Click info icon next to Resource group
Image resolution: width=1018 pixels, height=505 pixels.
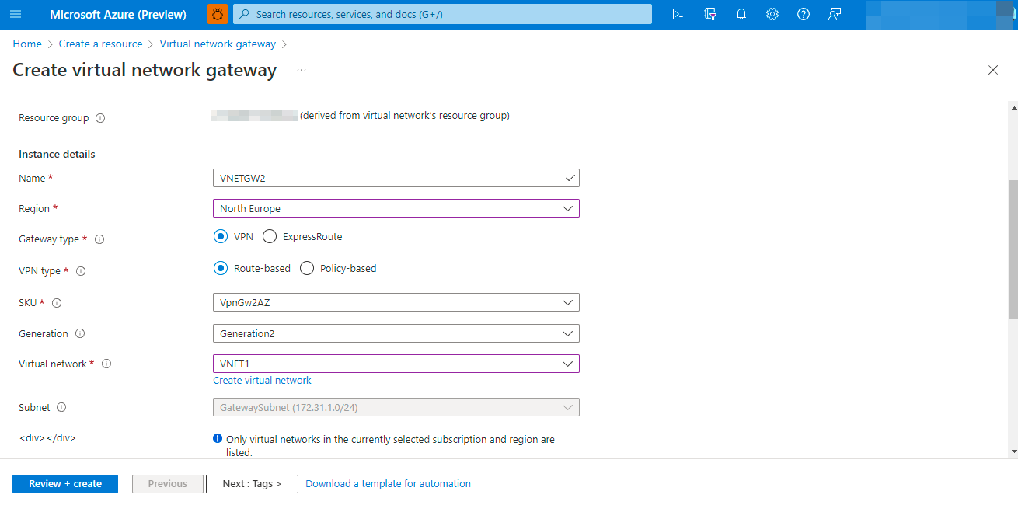[100, 118]
